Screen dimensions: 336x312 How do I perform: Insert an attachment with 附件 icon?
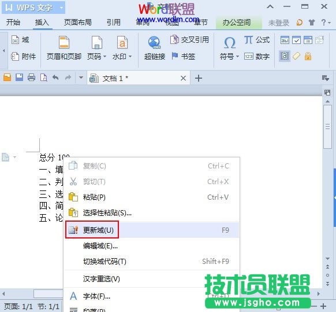[23, 57]
